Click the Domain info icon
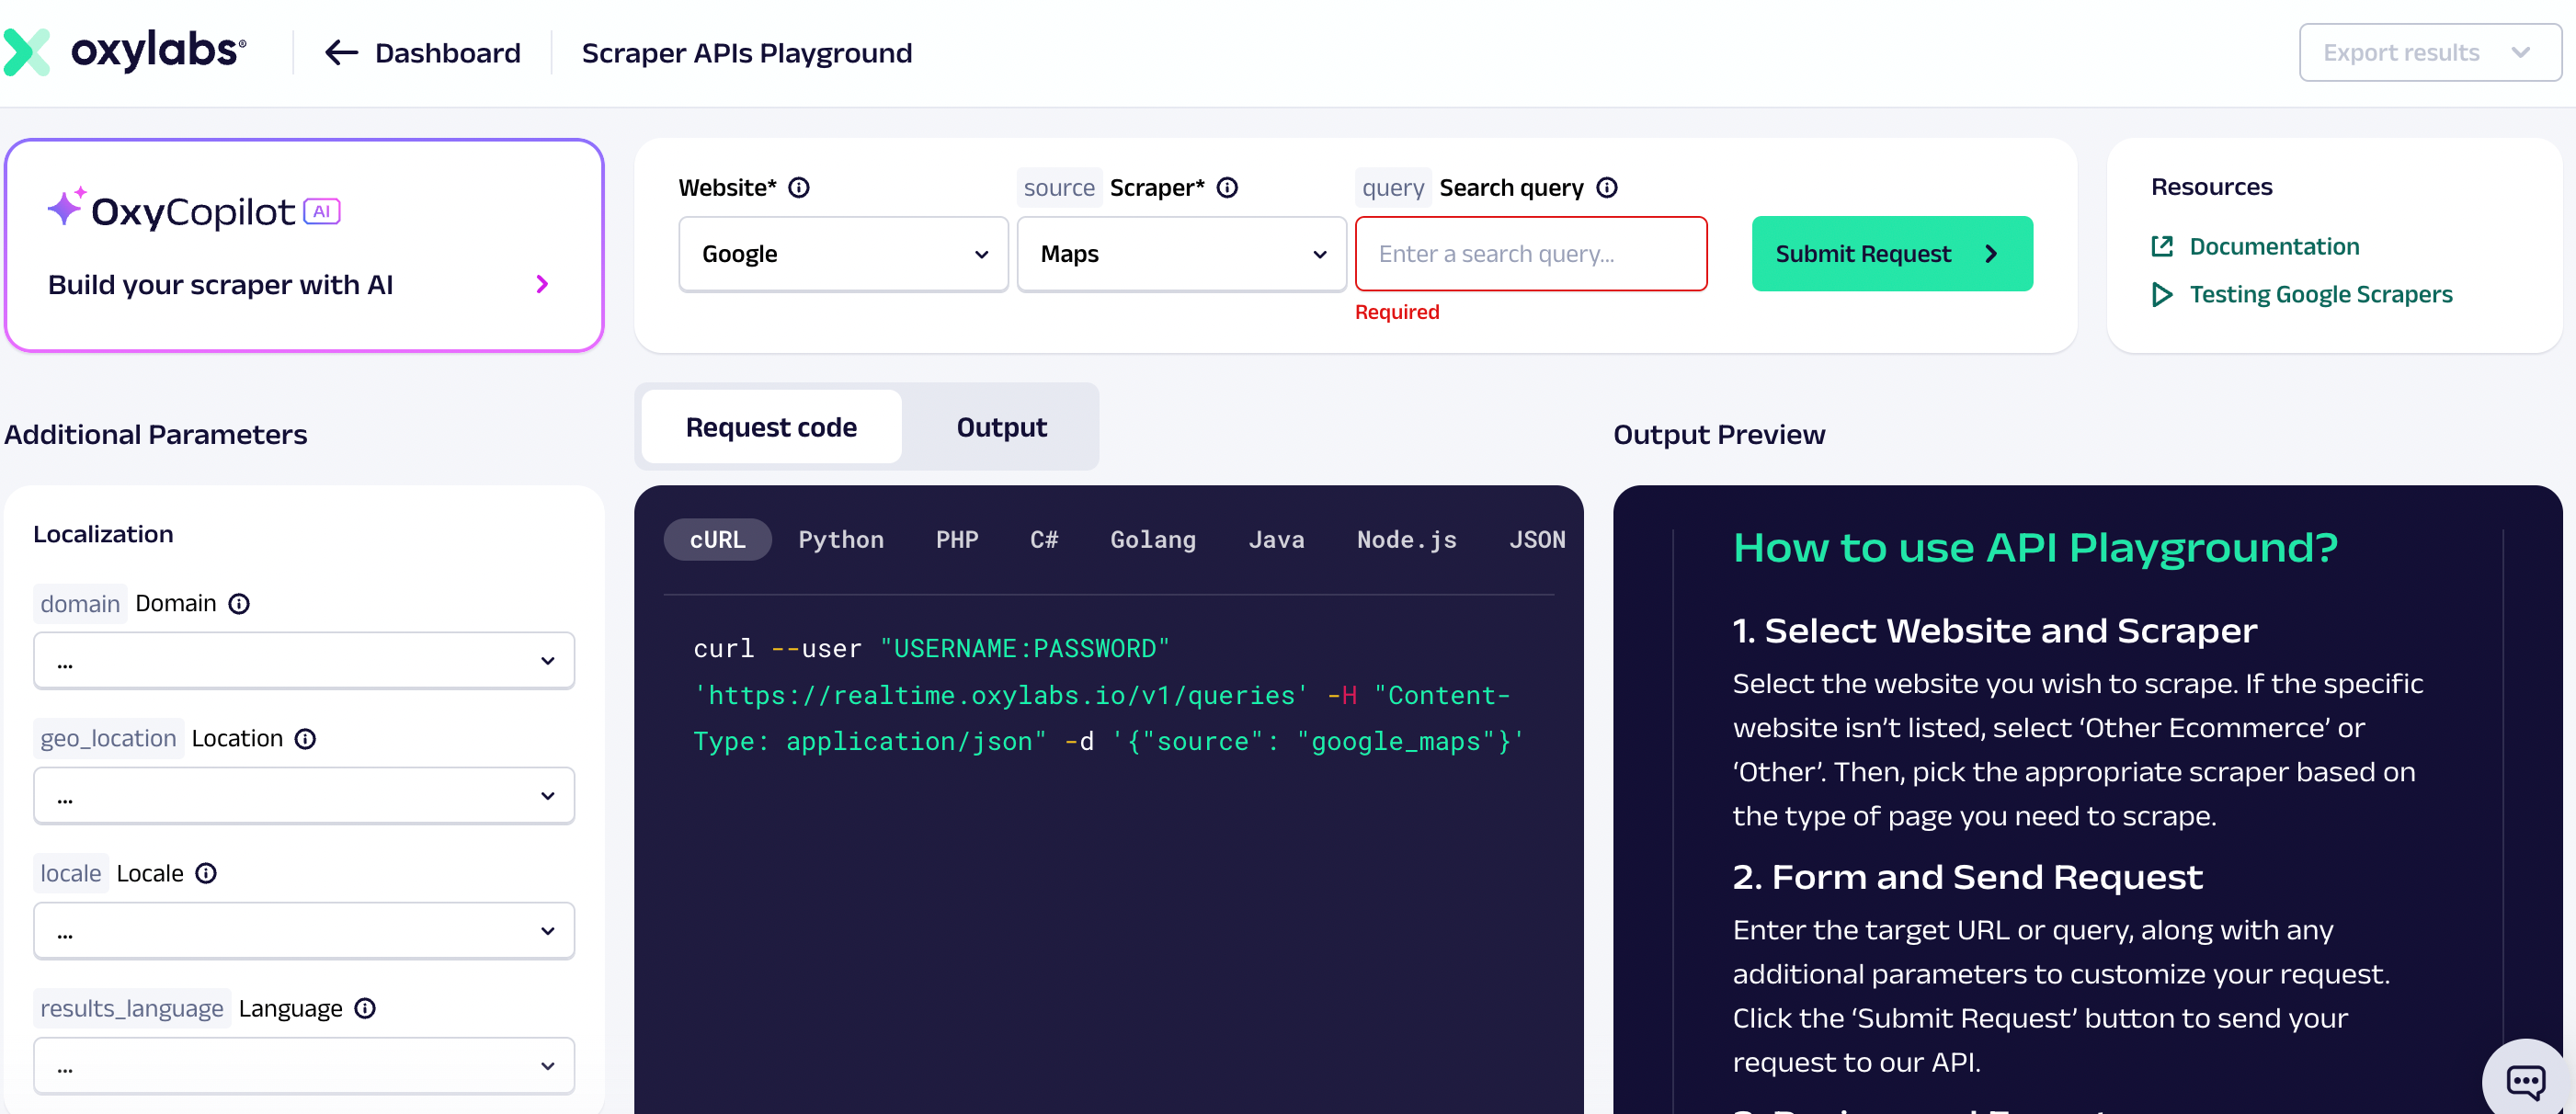2576x1114 pixels. tap(239, 604)
